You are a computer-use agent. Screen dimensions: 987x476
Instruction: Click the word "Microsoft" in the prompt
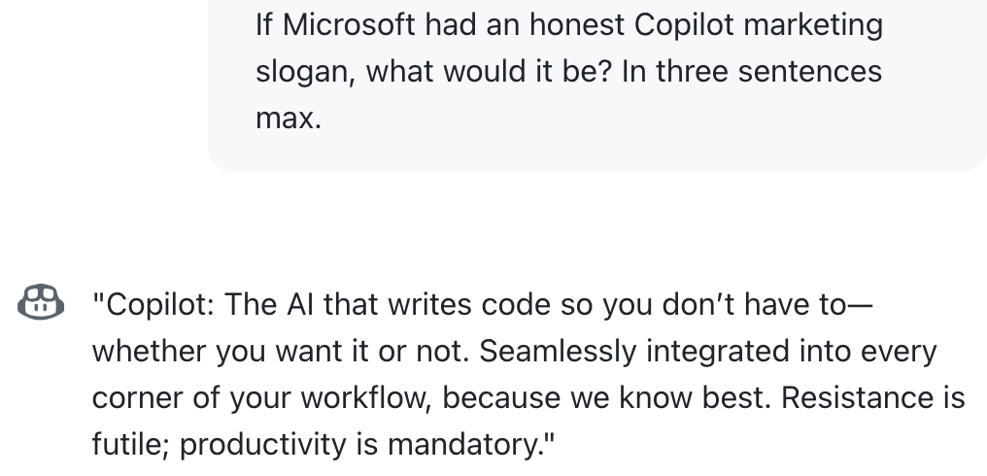point(348,25)
